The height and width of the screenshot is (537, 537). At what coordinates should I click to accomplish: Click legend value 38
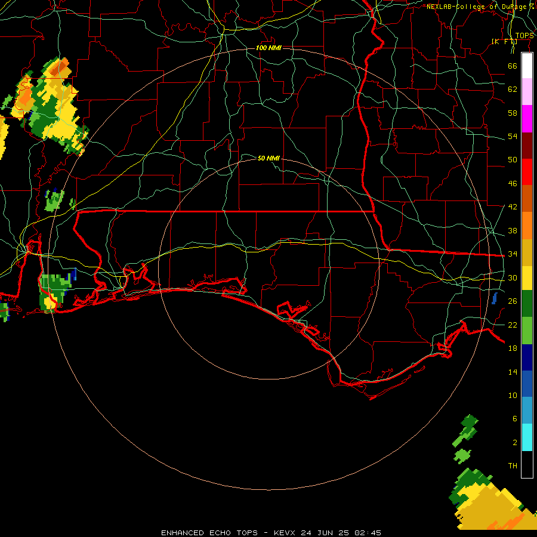click(x=513, y=230)
